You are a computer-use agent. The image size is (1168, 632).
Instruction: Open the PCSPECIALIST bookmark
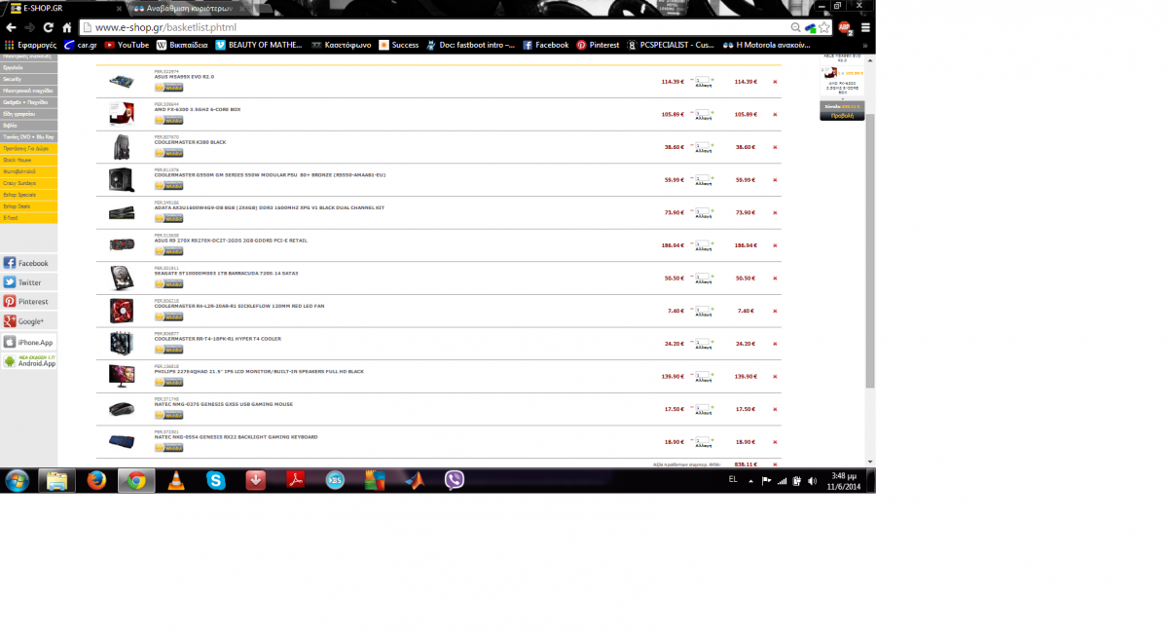[x=671, y=45]
